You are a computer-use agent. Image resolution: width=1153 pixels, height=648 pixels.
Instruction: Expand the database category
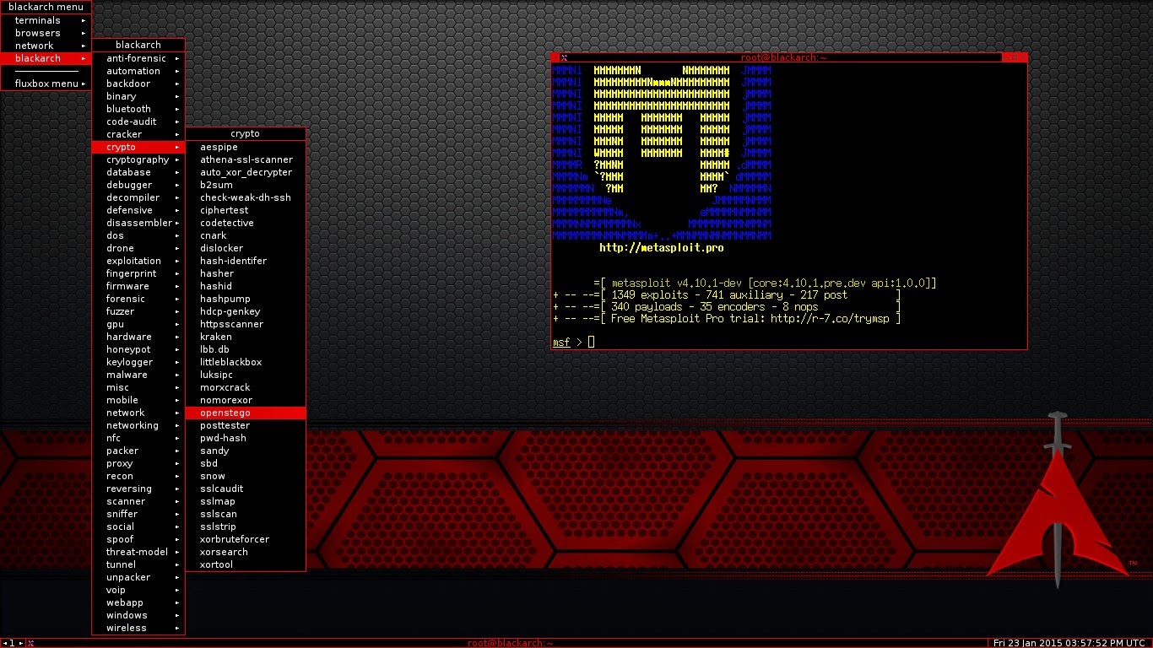point(138,172)
